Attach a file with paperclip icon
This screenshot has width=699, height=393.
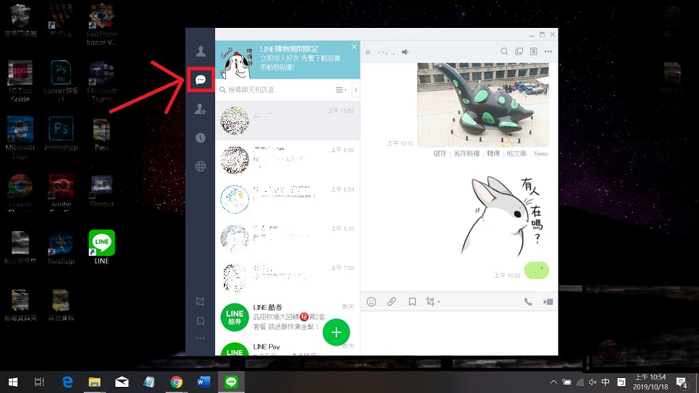[391, 302]
